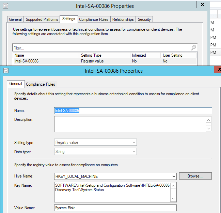Open the Relationships tab
Screen dimensions: 221x213
point(123,19)
